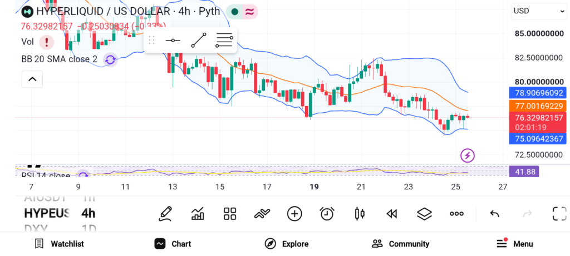
Task: Start bar replay with the rewind icon
Action: coord(391,214)
